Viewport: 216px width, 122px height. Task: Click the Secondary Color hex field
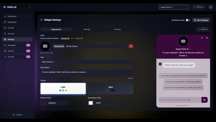tap(105, 103)
